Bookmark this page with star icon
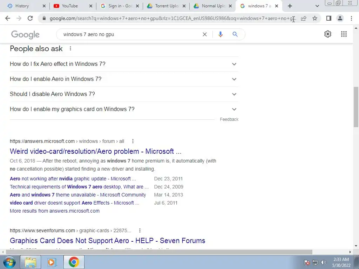The width and height of the screenshot is (359, 269). coord(315,18)
